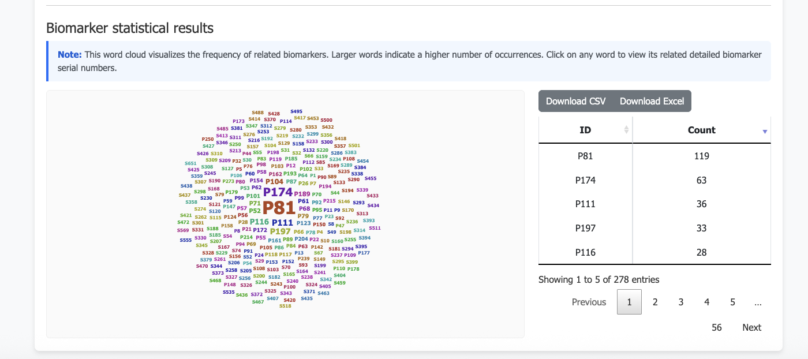Click the P197 word in cloud

(280, 231)
